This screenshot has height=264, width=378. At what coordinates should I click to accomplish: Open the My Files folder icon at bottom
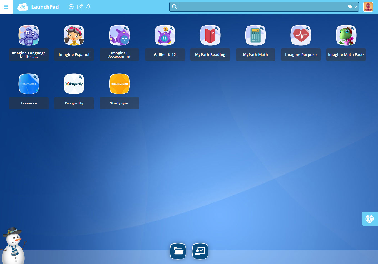(178, 251)
